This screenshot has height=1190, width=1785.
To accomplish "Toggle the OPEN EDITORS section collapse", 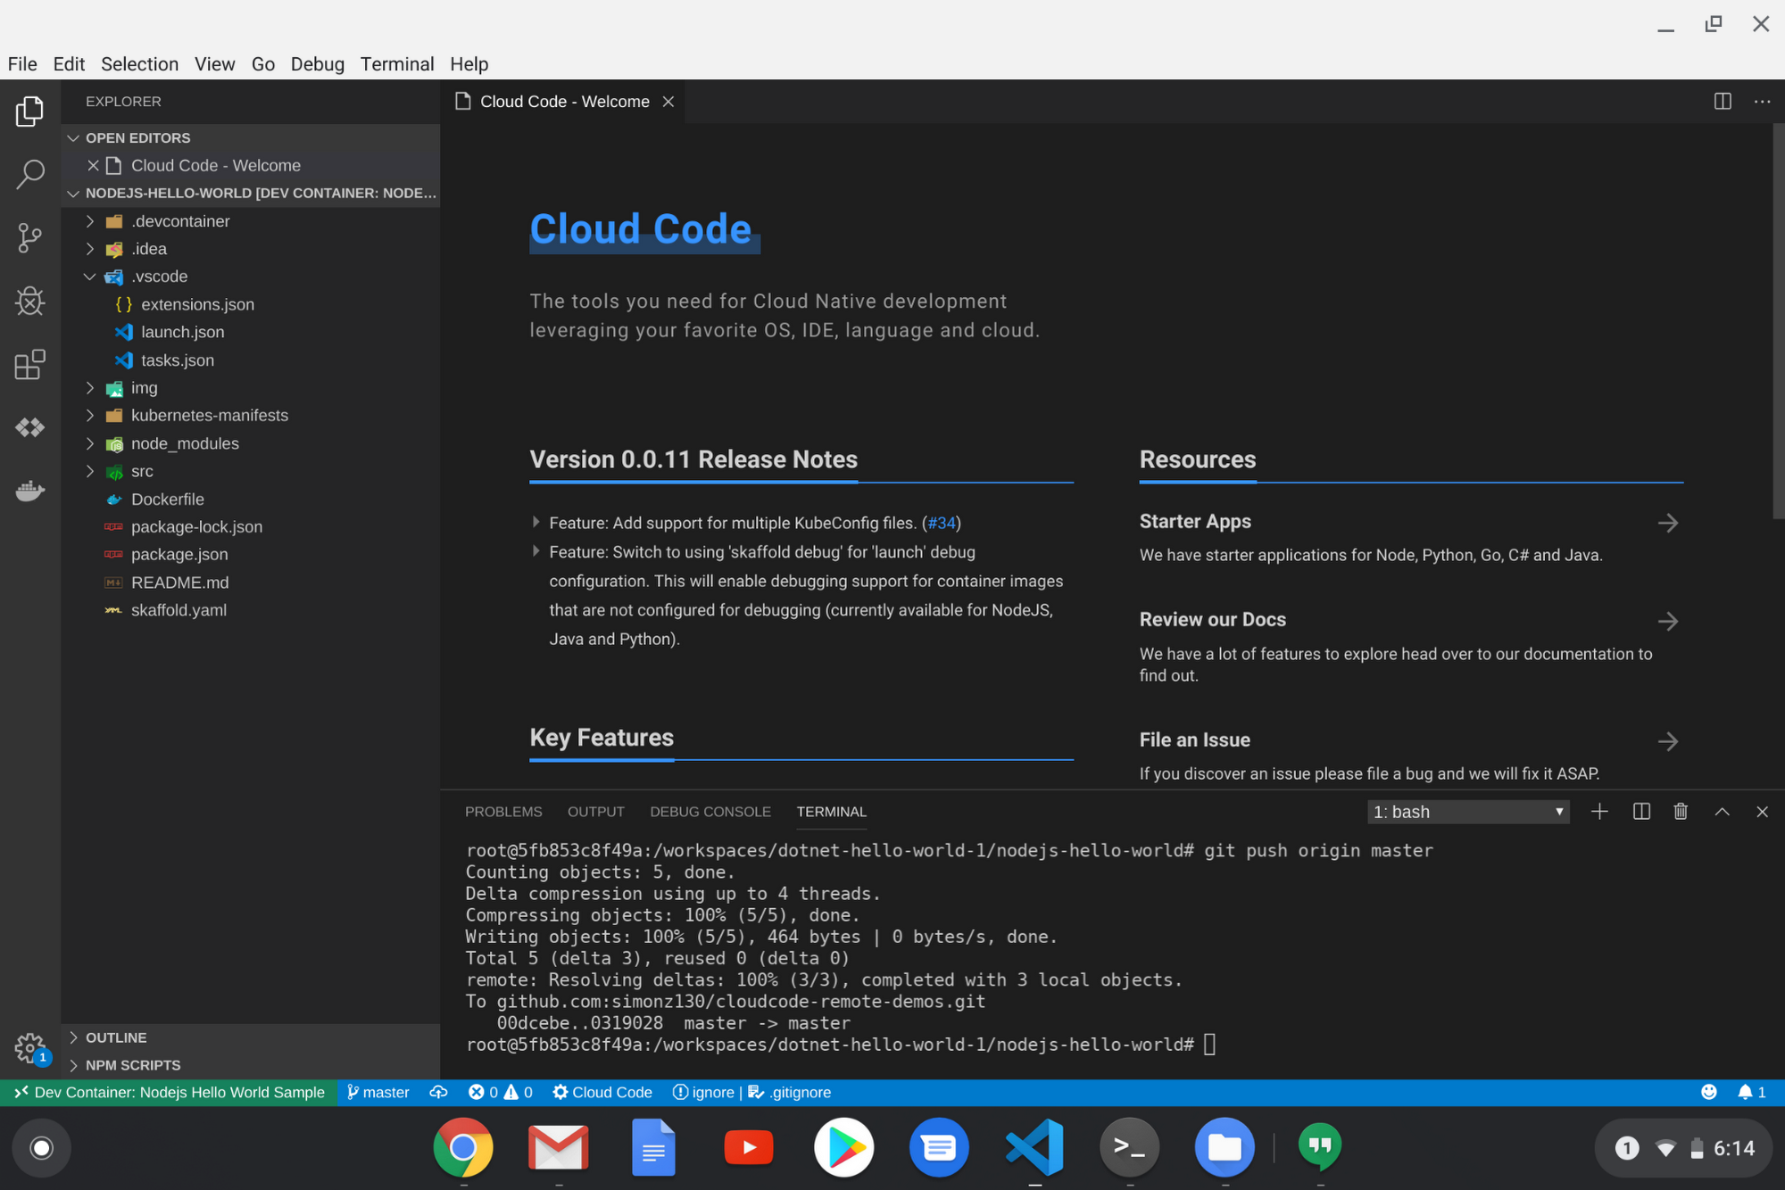I will 73,138.
